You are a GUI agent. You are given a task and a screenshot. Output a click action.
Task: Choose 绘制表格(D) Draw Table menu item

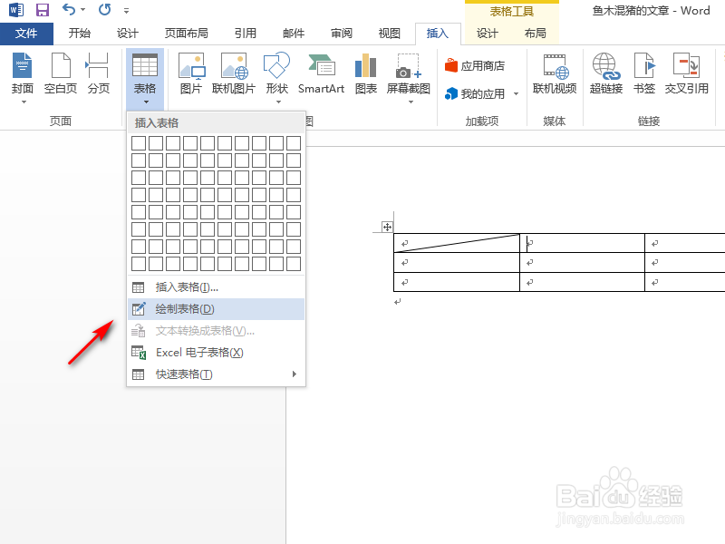(216, 309)
